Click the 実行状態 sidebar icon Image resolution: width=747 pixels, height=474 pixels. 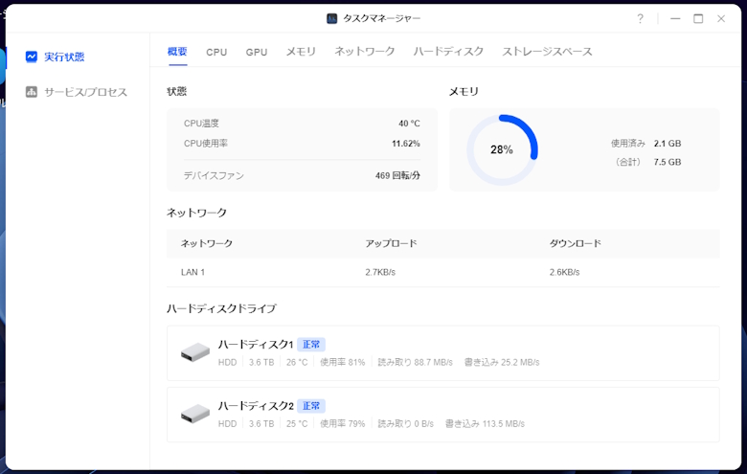pos(32,57)
